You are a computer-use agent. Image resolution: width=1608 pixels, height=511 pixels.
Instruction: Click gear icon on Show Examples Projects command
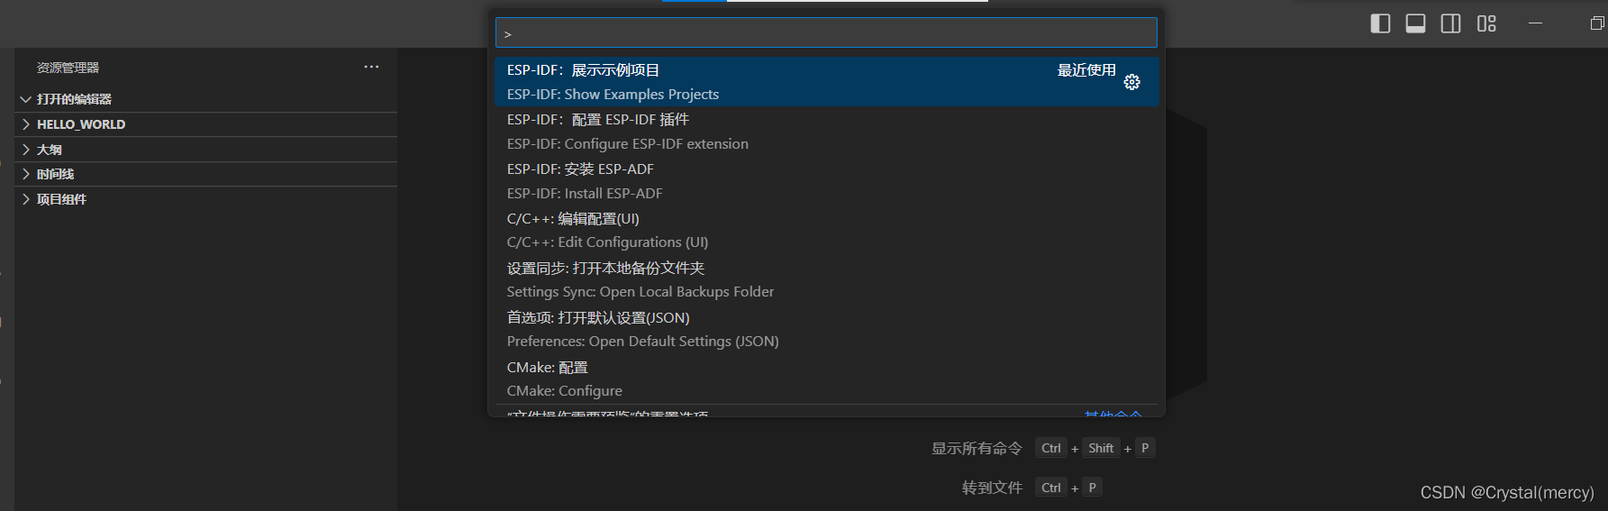[1132, 82]
